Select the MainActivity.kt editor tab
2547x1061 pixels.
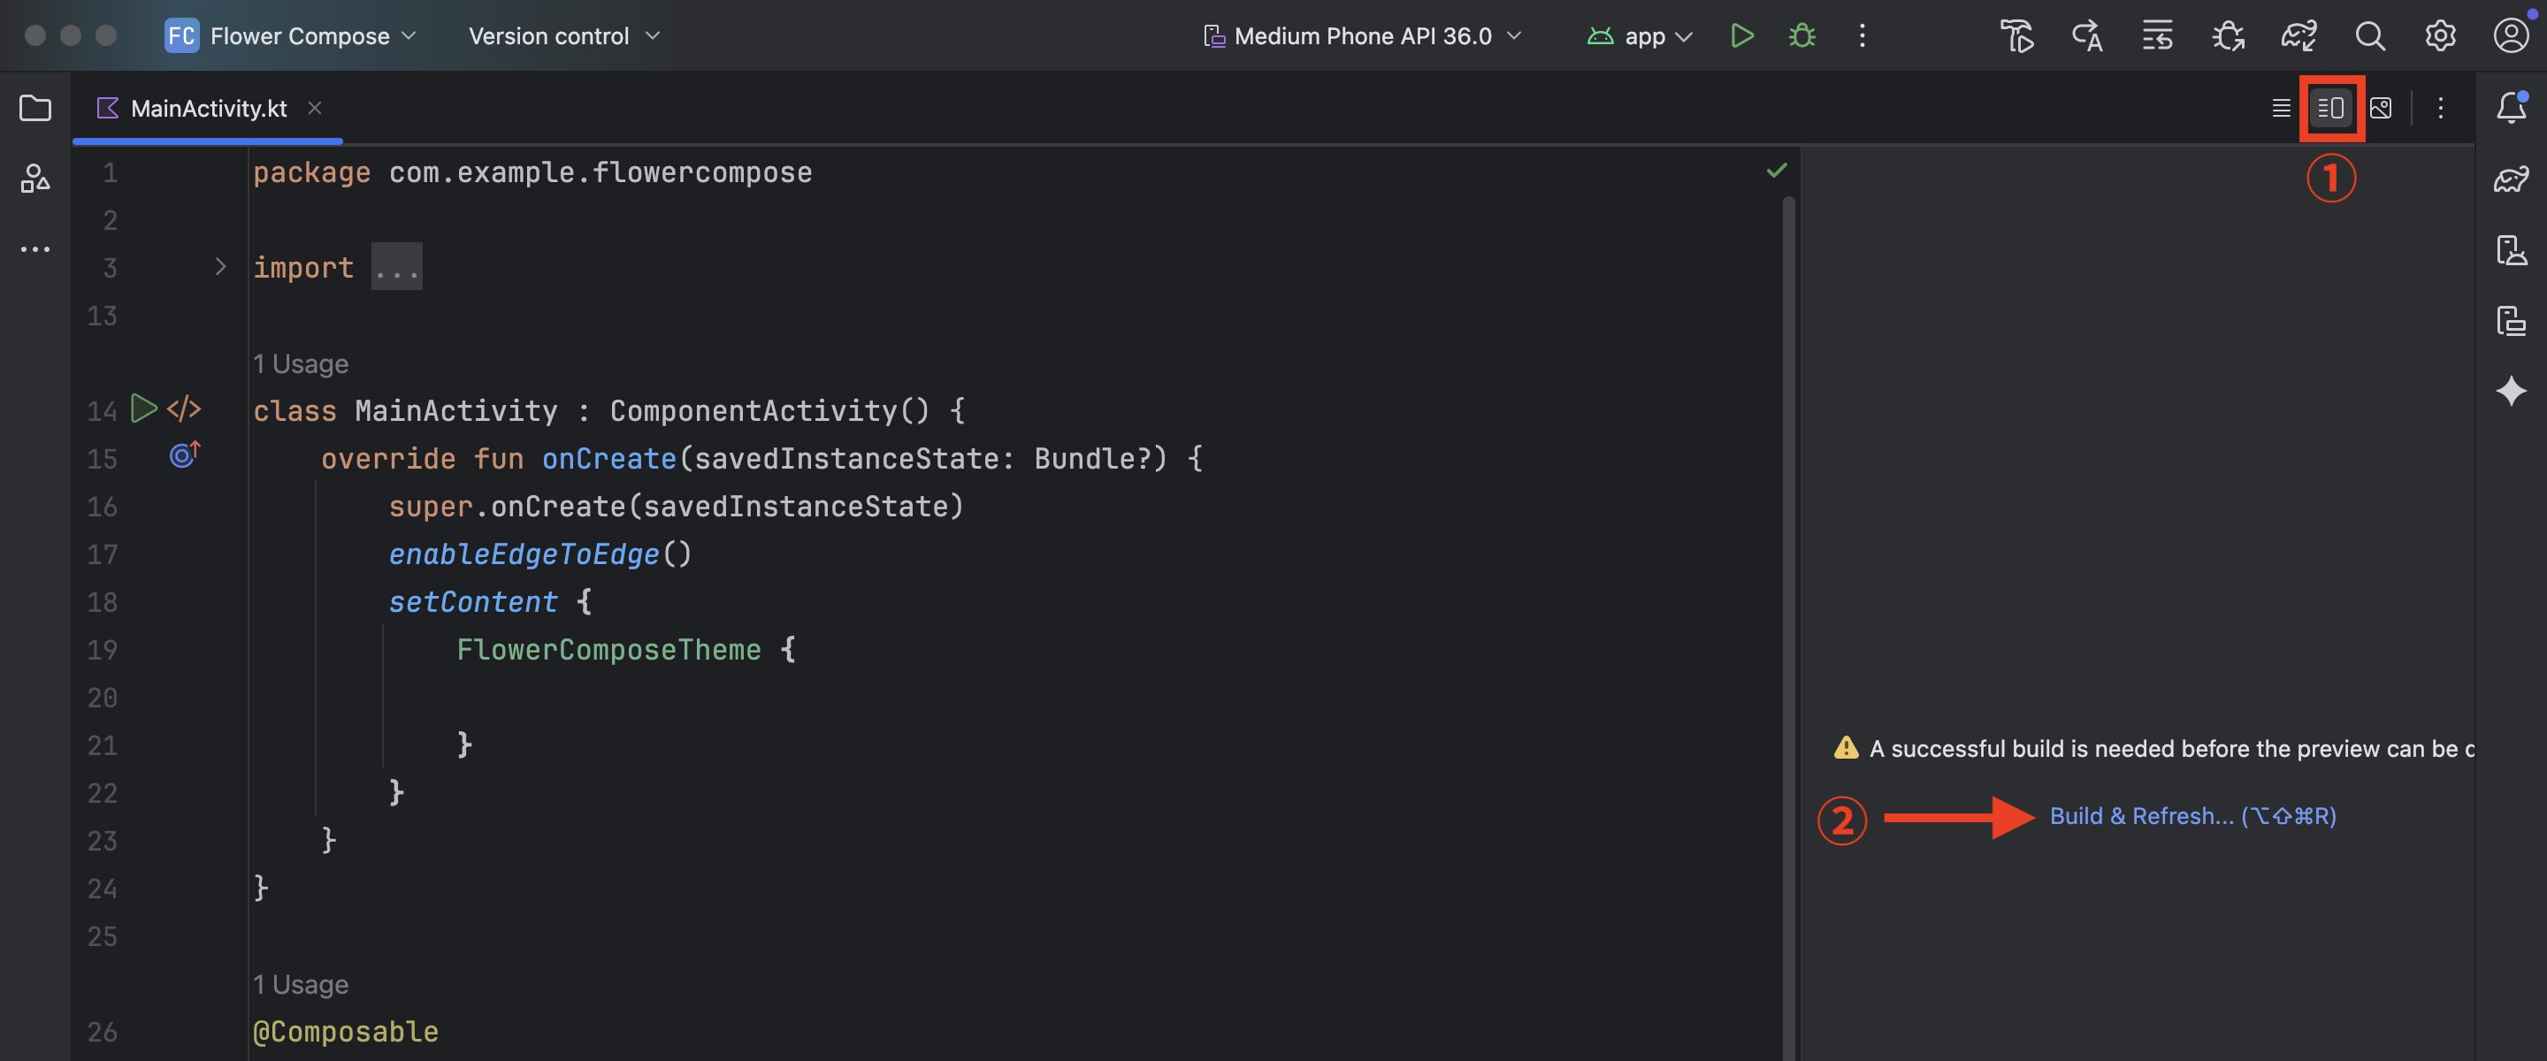[208, 108]
